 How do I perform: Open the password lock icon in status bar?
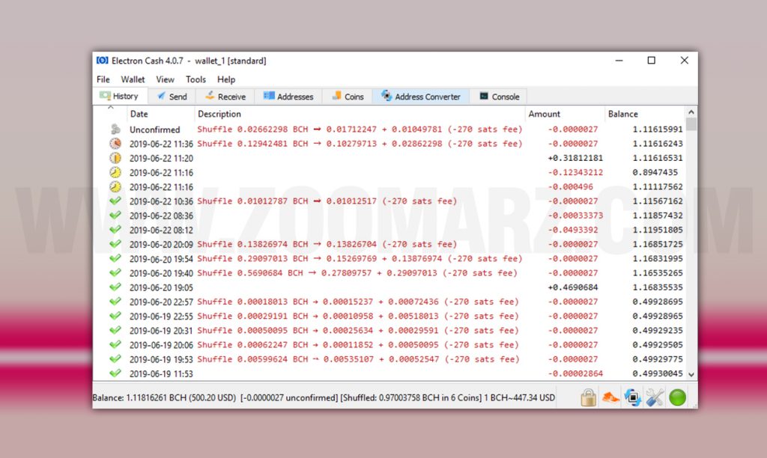588,397
